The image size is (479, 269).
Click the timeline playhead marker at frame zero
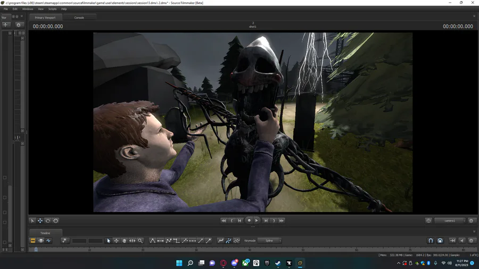[x=36, y=249]
